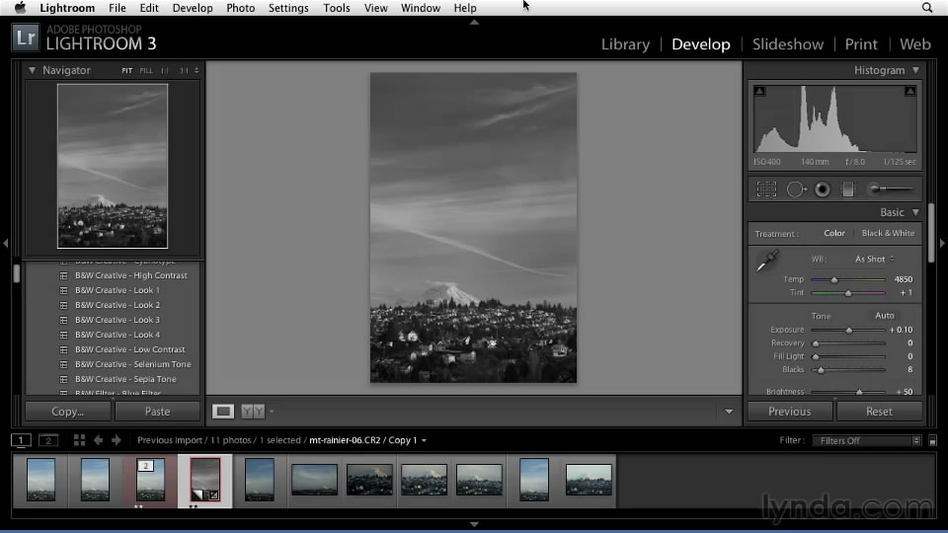The height and width of the screenshot is (533, 948).
Task: Switch to Library module
Action: click(625, 44)
